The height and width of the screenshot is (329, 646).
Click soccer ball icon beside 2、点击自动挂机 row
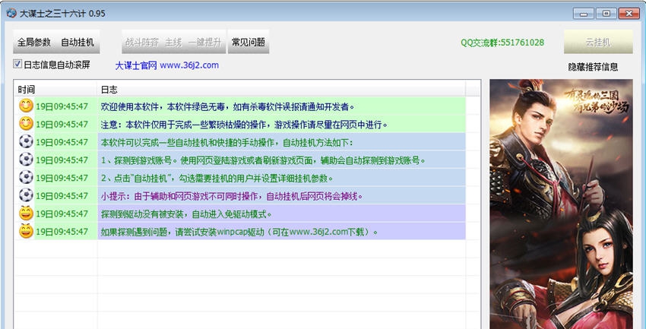coord(26,177)
